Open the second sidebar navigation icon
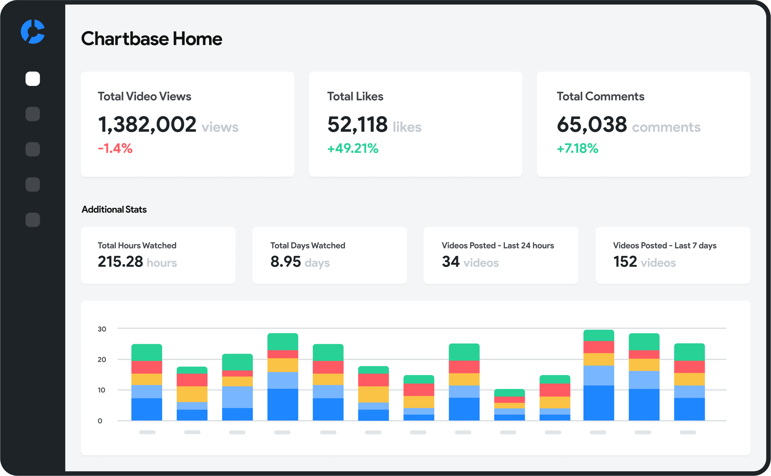Image resolution: width=771 pixels, height=476 pixels. [33, 114]
